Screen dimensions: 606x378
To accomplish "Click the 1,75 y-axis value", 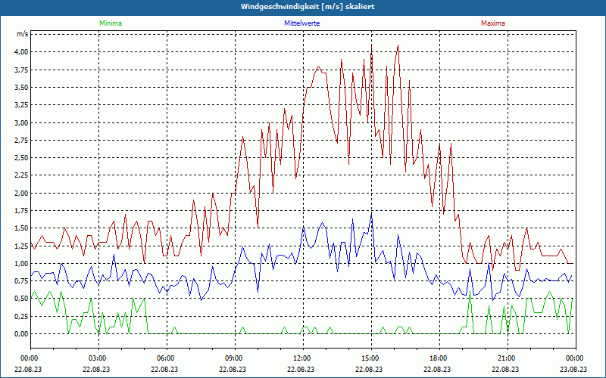I will (22, 211).
